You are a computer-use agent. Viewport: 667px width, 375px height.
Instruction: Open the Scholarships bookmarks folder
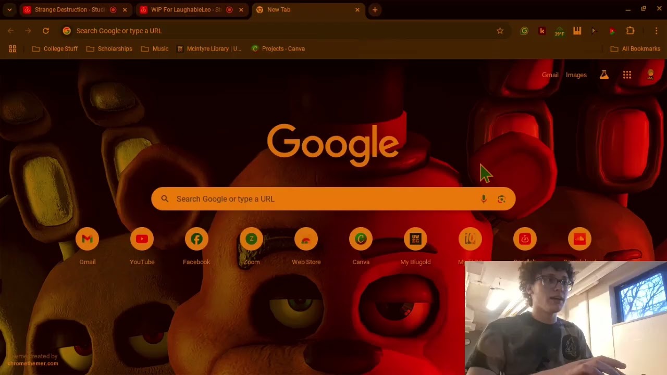109,48
